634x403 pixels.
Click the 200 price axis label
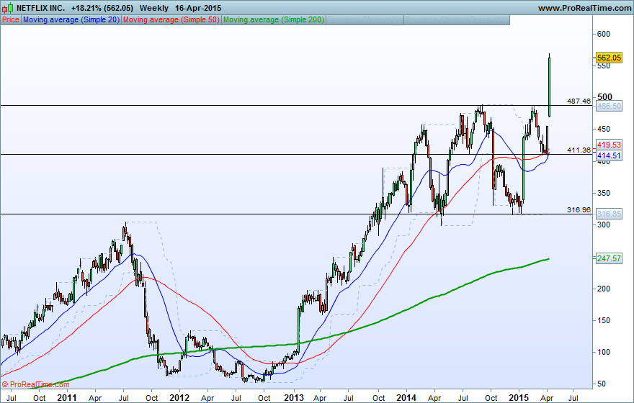click(x=604, y=289)
